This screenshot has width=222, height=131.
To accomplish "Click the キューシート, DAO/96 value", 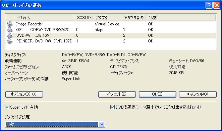I will coord(186,61).
